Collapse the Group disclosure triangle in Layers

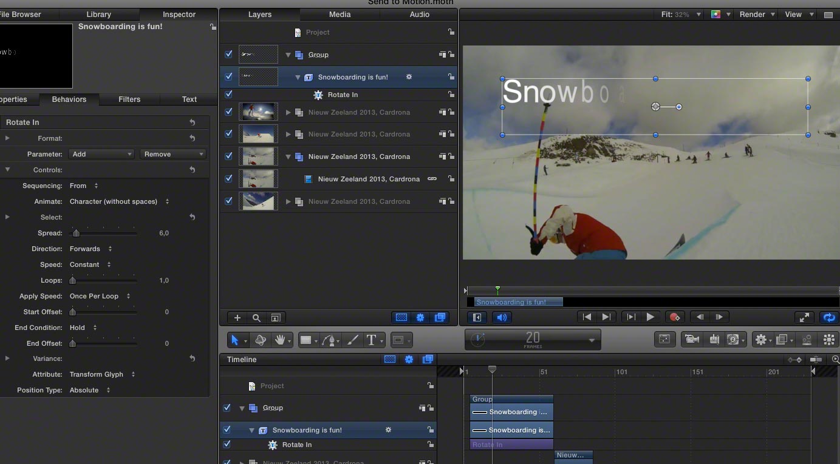(x=289, y=55)
